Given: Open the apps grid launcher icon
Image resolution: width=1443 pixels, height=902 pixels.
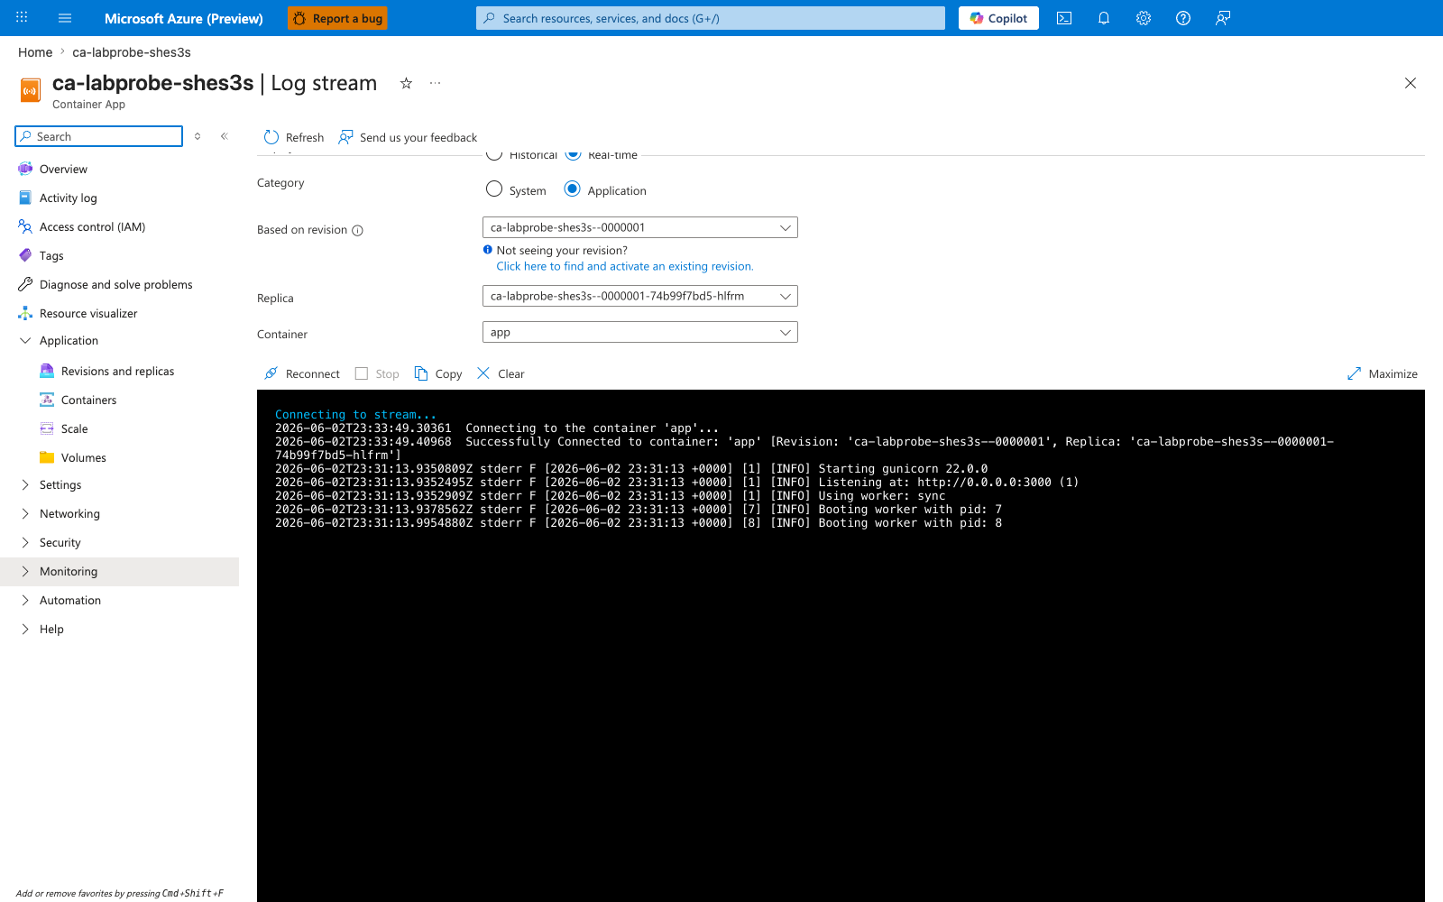Looking at the screenshot, I should point(22,18).
